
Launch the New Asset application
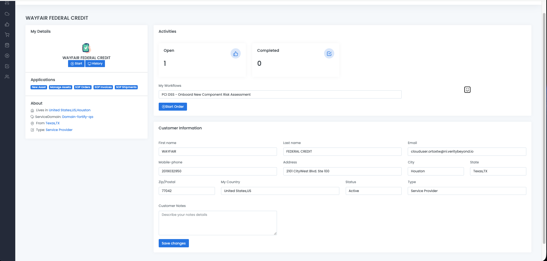pyautogui.click(x=39, y=87)
